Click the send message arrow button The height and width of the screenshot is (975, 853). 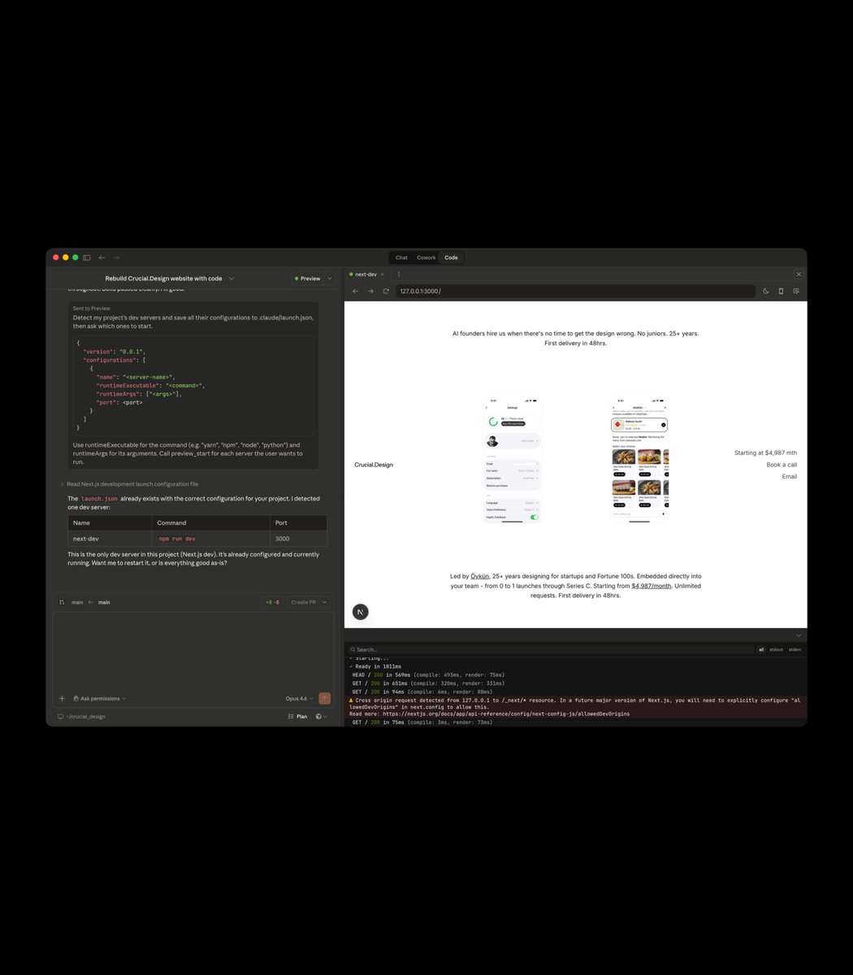(x=325, y=699)
